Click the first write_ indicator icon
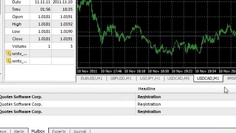Screen dimensions: 236x133 pos(8,54)
